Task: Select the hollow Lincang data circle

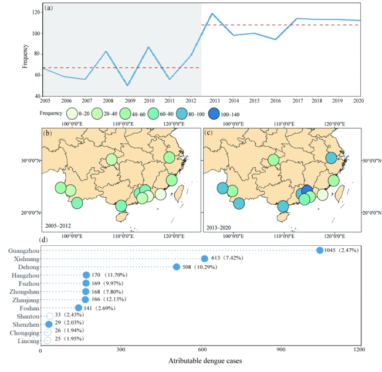Action: pyautogui.click(x=48, y=340)
